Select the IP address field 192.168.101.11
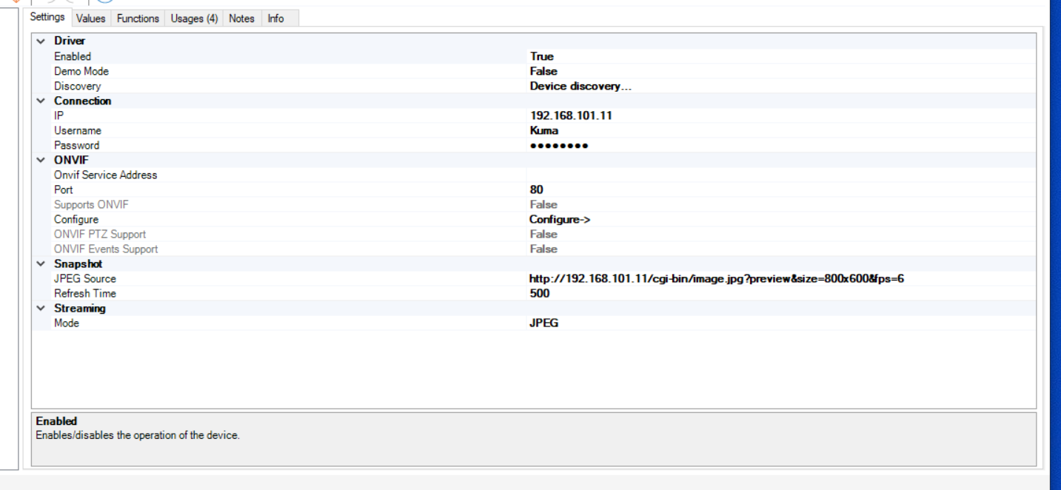Viewport: 1061px width, 490px height. pos(571,115)
